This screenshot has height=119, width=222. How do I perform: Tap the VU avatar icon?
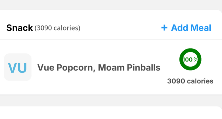click(17, 67)
